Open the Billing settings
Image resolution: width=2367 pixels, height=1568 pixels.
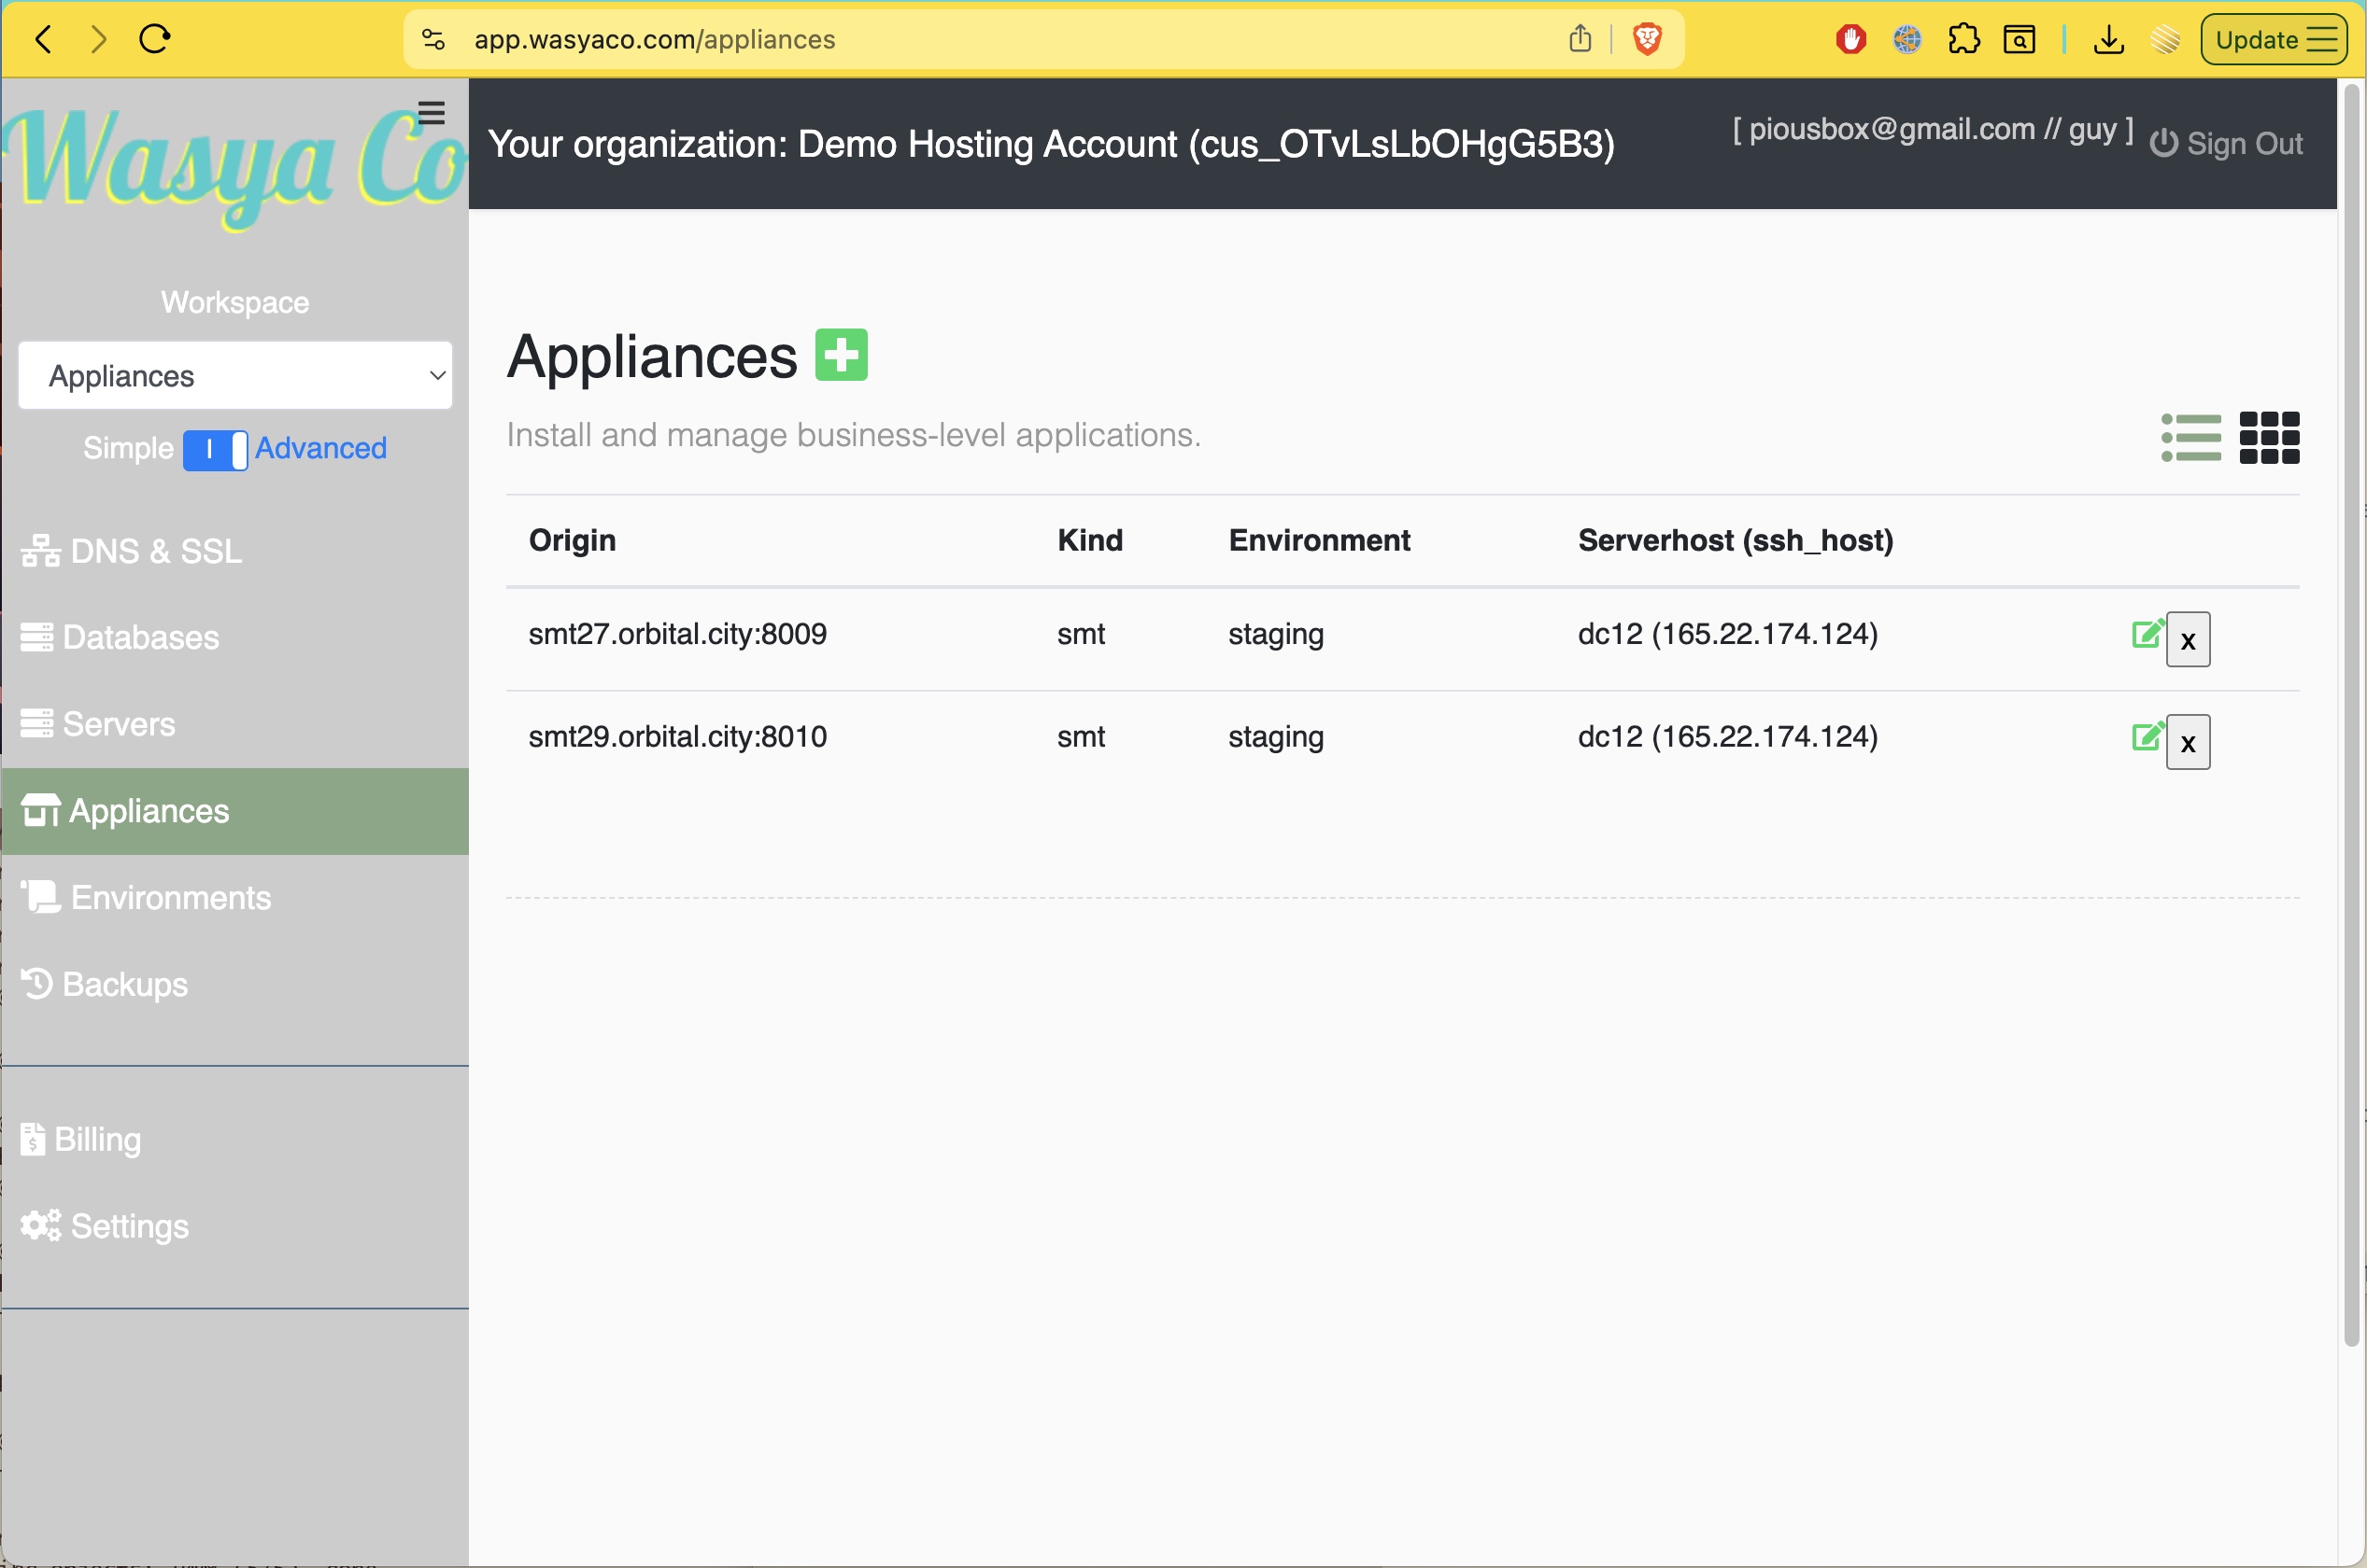(100, 1138)
